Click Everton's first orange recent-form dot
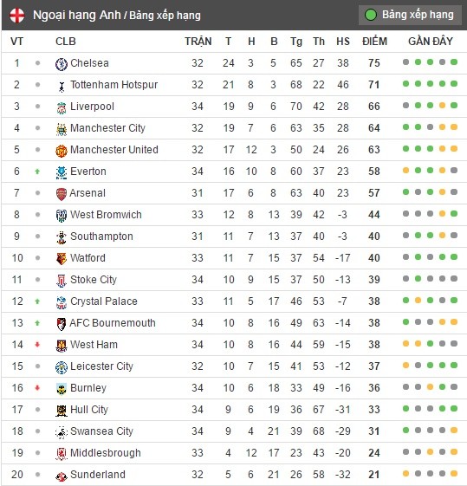Viewport: 467px width, 486px height. tap(405, 170)
